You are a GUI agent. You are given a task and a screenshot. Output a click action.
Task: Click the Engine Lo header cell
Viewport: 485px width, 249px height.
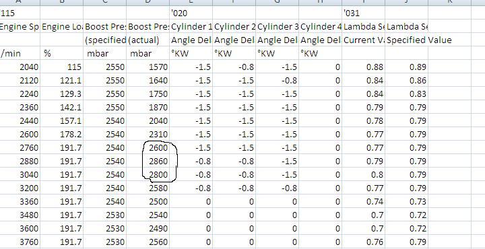point(61,26)
